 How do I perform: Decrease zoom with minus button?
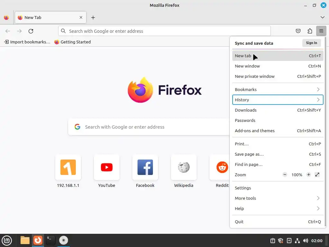(x=285, y=175)
